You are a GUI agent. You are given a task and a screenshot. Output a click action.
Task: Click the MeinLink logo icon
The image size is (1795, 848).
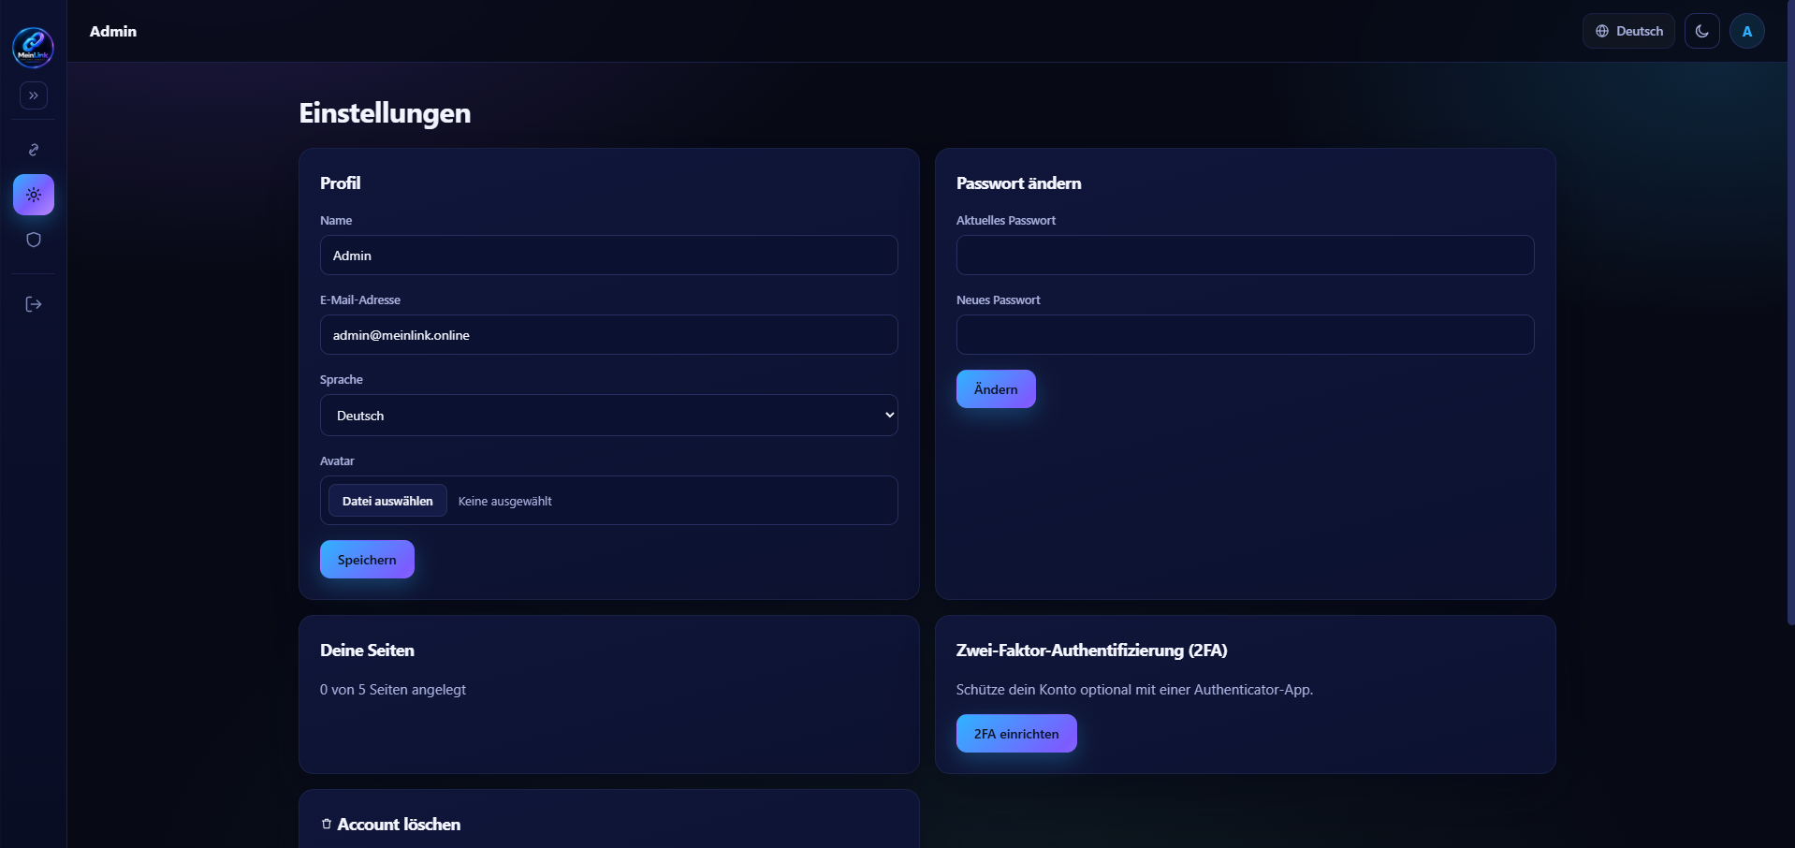point(33,47)
